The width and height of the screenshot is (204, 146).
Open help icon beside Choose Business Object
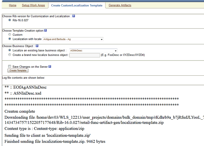(x=37, y=46)
